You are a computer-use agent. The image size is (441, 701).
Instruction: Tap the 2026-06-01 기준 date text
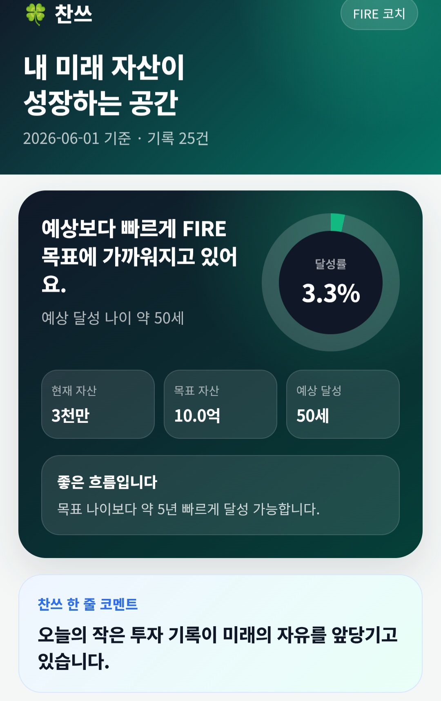point(77,138)
